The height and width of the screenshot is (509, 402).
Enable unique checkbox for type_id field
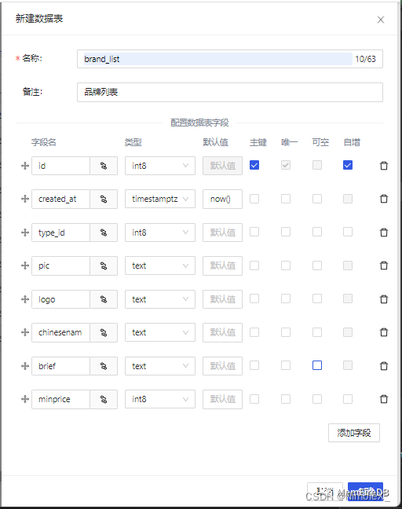(x=286, y=232)
